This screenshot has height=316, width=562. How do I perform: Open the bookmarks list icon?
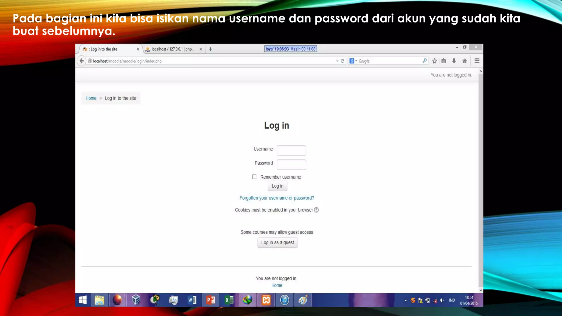coord(444,61)
